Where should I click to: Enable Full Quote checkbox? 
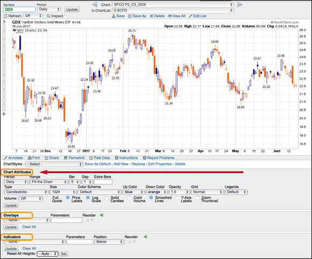(x=48, y=198)
